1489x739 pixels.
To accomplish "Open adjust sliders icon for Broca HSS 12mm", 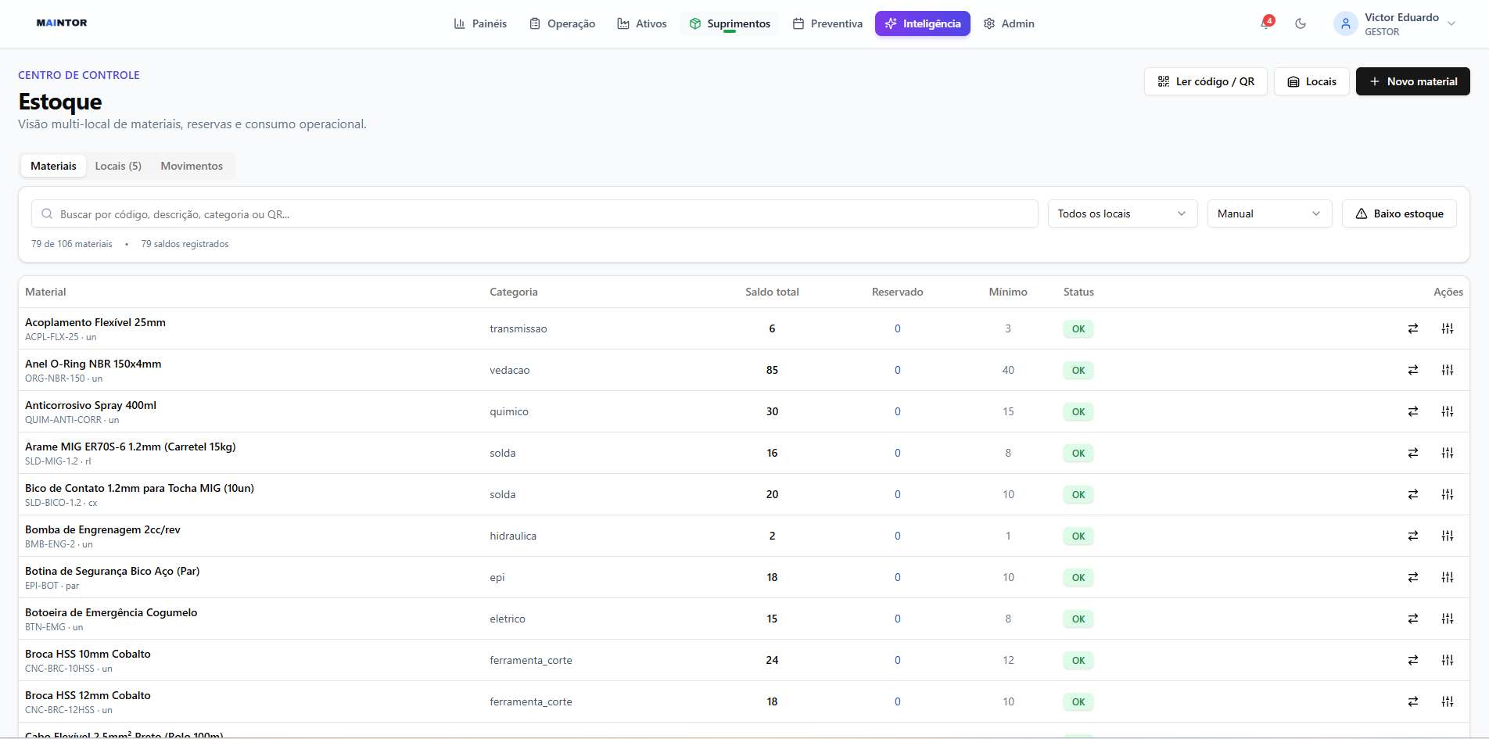I will [1448, 701].
